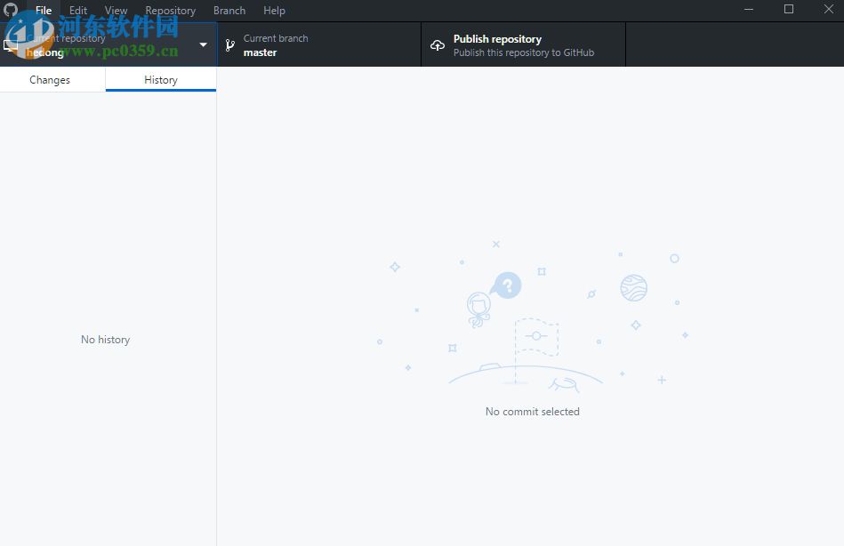Click the cloud upload icon for publishing

(x=438, y=44)
